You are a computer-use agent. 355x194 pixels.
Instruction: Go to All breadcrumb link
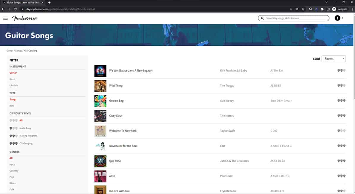(x=25, y=51)
